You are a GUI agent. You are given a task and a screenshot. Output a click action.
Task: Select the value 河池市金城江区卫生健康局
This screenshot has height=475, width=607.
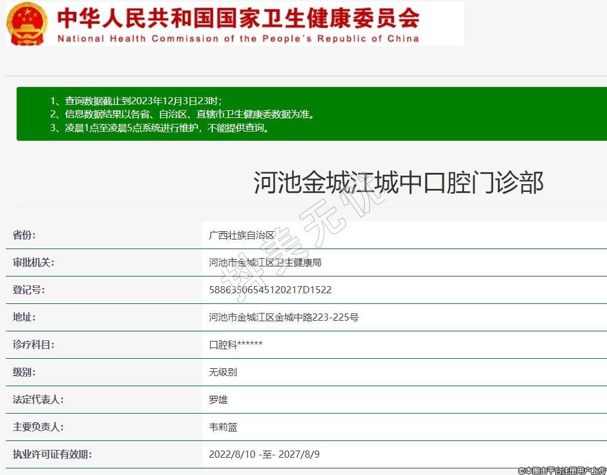(x=265, y=263)
